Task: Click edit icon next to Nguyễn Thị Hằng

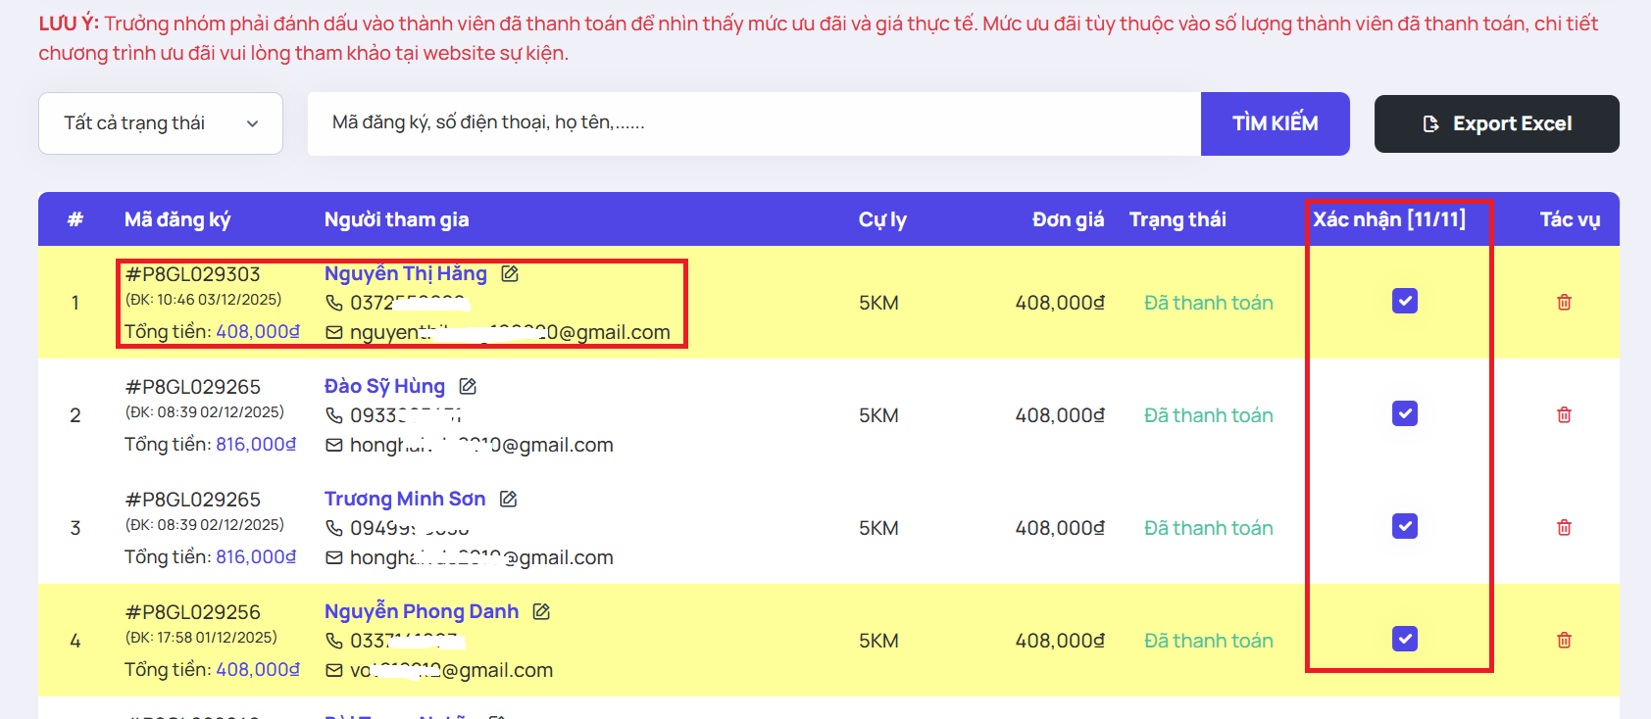Action: click(510, 274)
